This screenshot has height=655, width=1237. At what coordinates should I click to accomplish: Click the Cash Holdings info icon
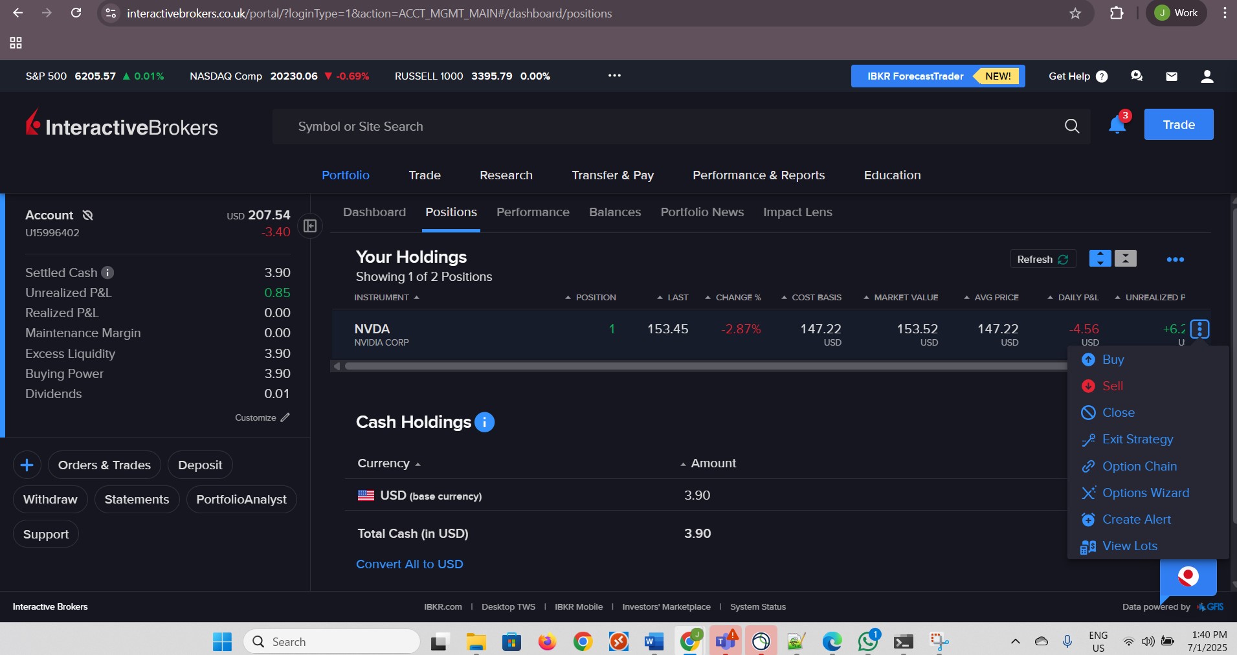pyautogui.click(x=484, y=422)
